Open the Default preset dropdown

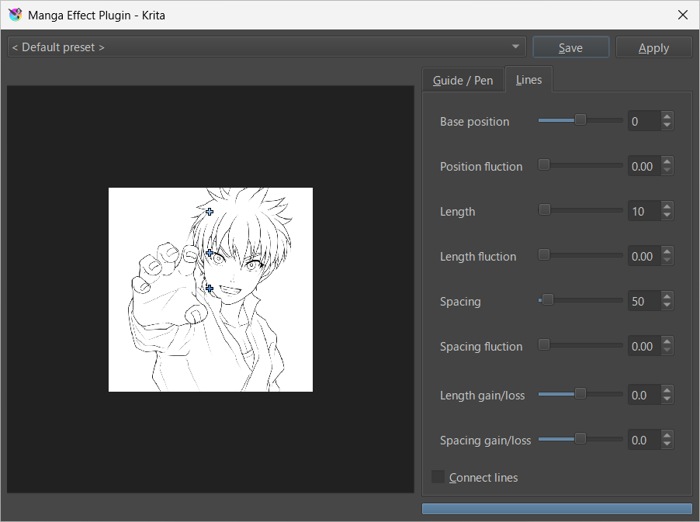point(266,47)
